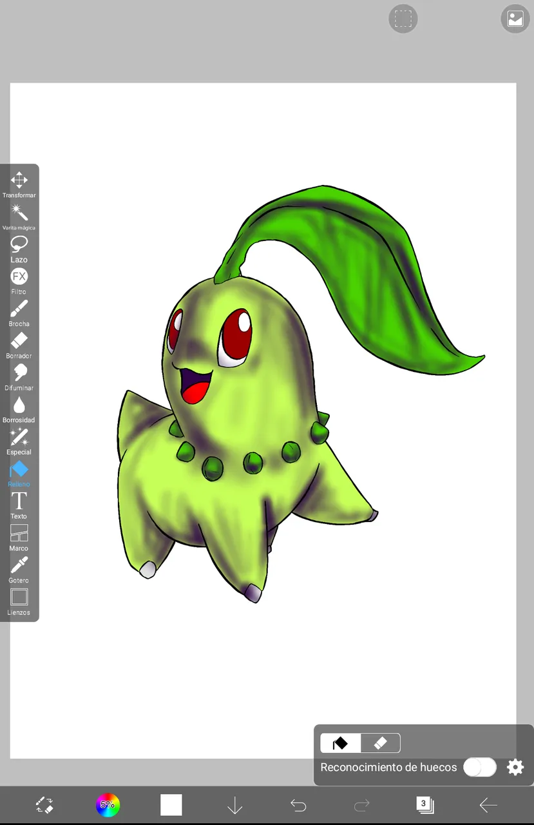Undo the last action
Screen dimensions: 534x825
point(298,804)
